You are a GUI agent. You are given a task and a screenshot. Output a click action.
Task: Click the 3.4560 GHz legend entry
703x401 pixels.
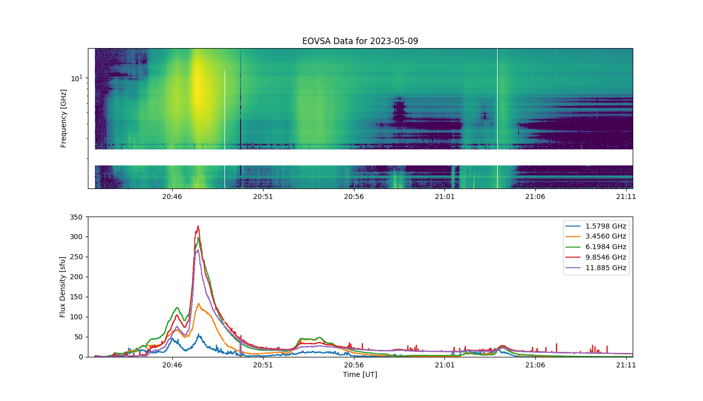[597, 237]
